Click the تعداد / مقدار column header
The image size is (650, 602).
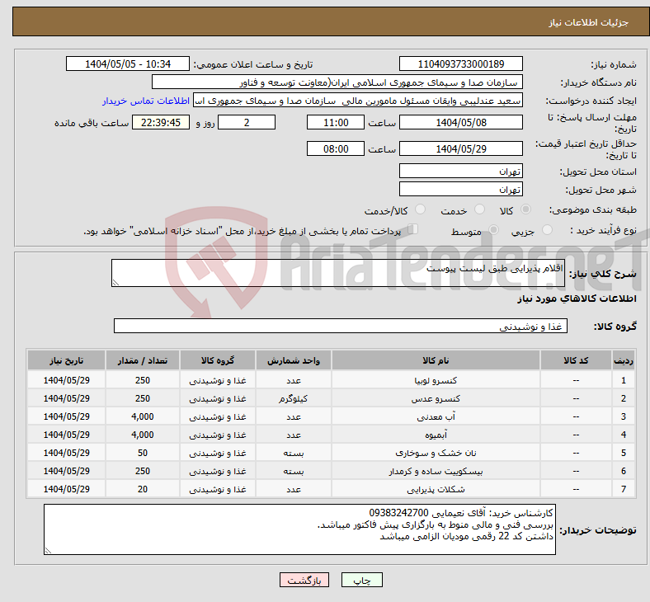point(143,360)
